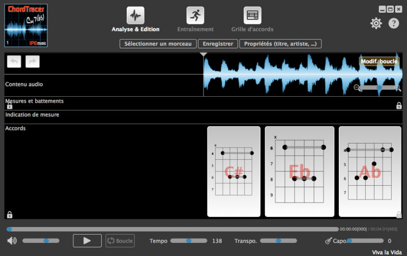Click the Enregistrer button

click(218, 44)
